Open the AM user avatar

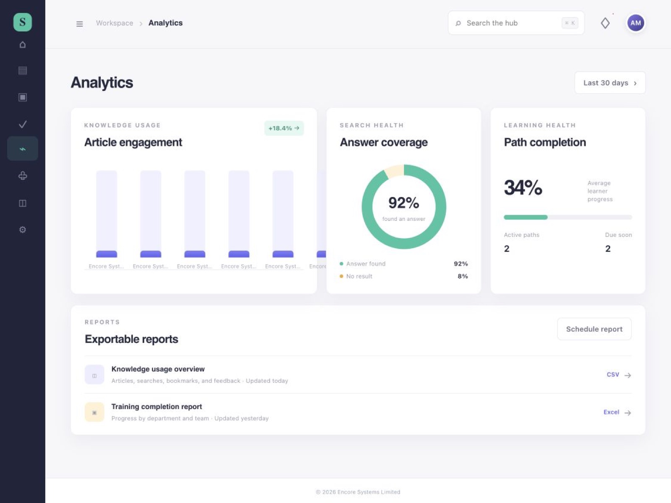point(636,23)
